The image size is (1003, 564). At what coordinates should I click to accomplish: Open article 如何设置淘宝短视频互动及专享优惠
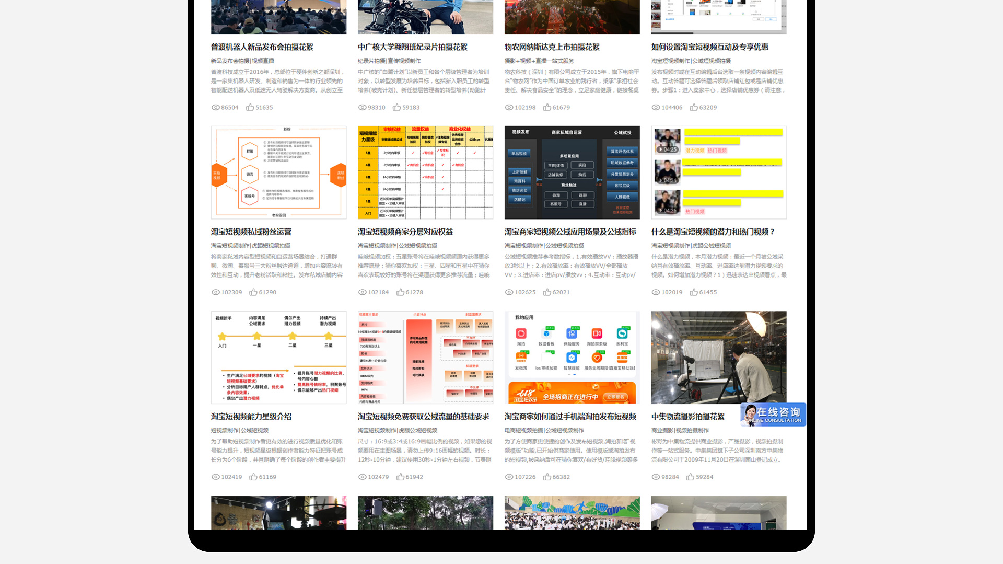point(710,47)
